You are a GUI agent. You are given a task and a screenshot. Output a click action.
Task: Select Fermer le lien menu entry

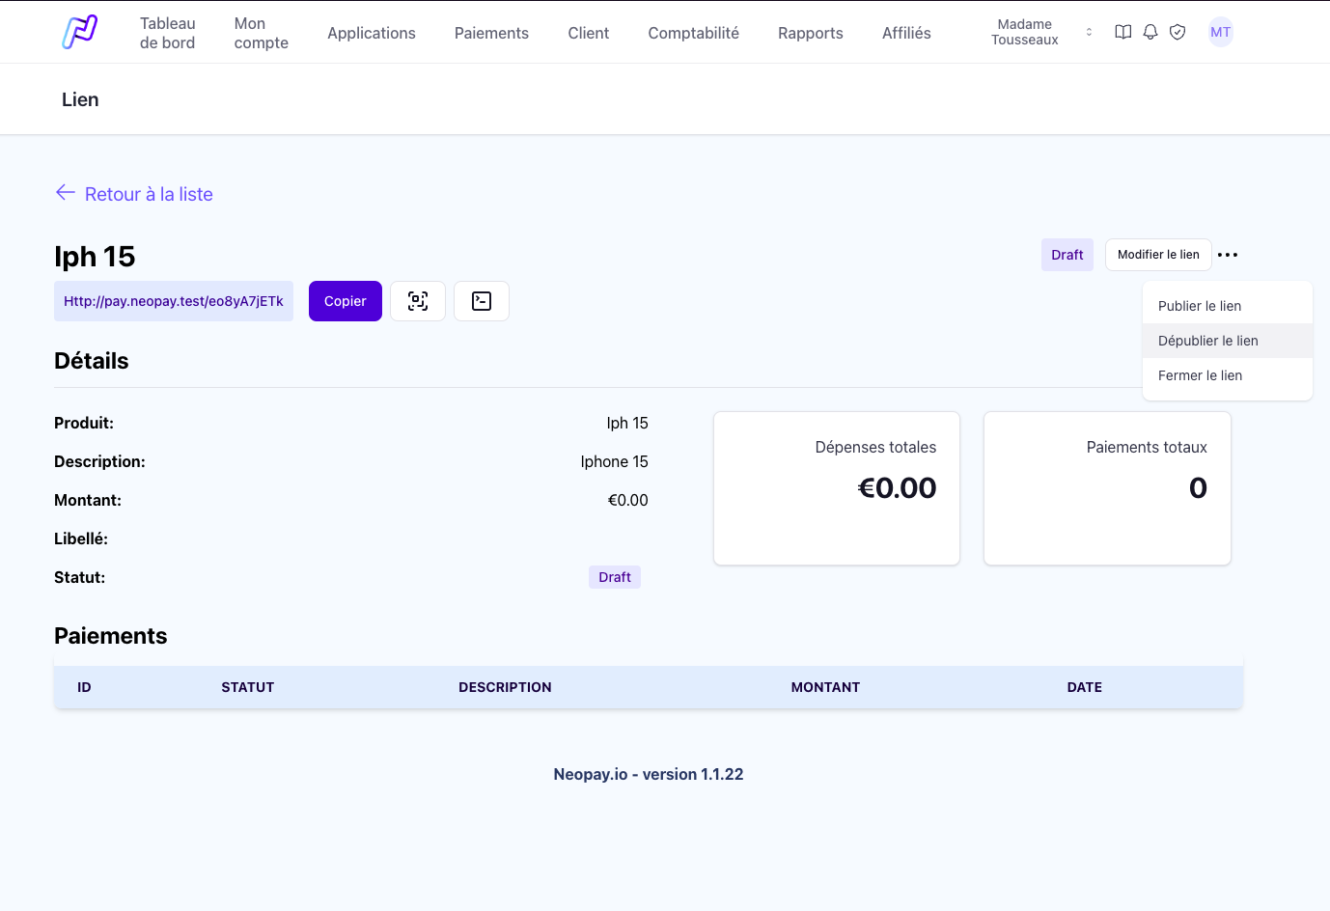pyautogui.click(x=1200, y=375)
